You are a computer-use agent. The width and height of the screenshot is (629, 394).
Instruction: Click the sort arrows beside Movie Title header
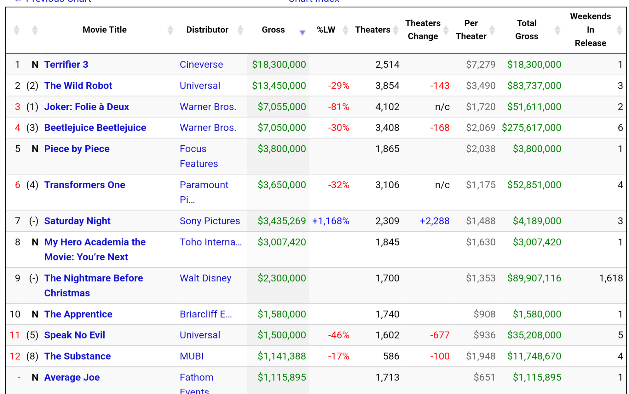point(170,30)
